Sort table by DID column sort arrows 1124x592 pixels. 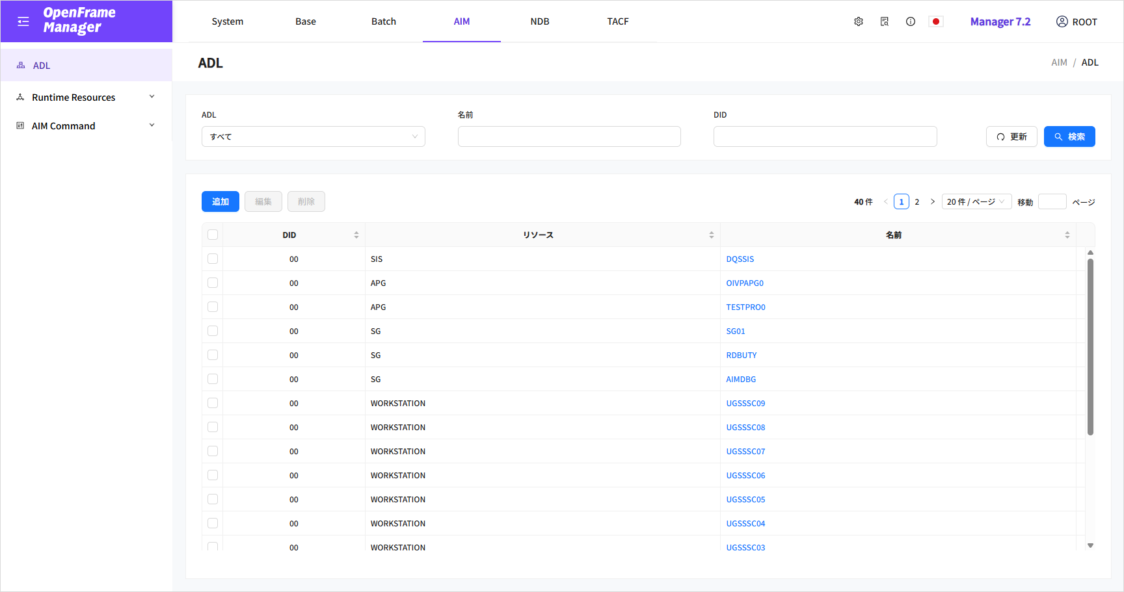[x=356, y=235]
